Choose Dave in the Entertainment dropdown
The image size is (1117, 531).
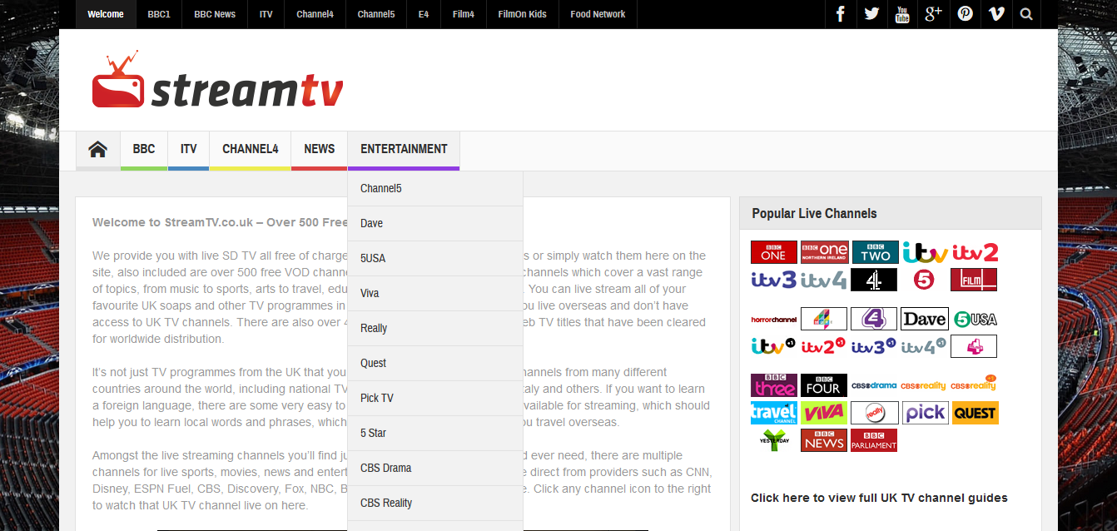tap(435, 224)
